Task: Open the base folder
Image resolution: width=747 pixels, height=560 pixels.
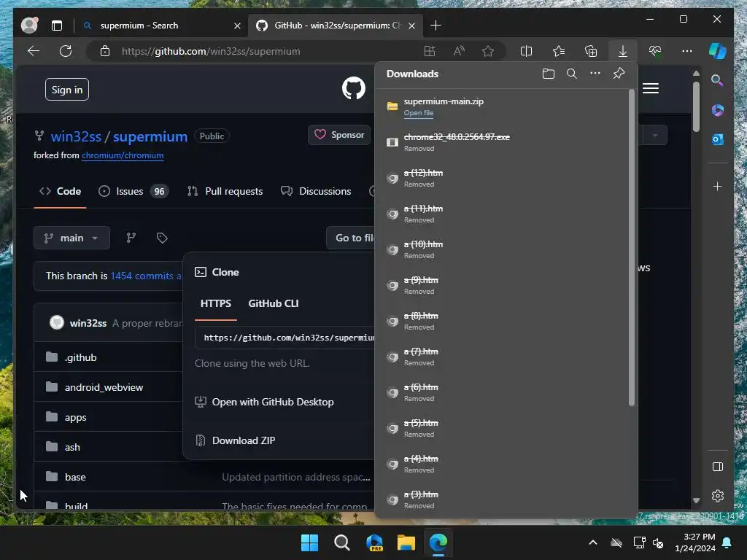Action: [75, 477]
